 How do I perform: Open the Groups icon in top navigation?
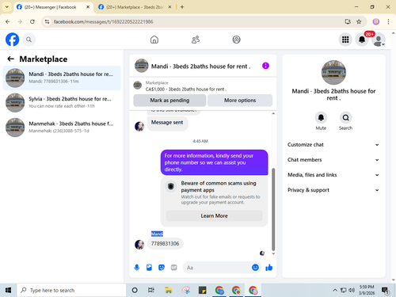236,40
